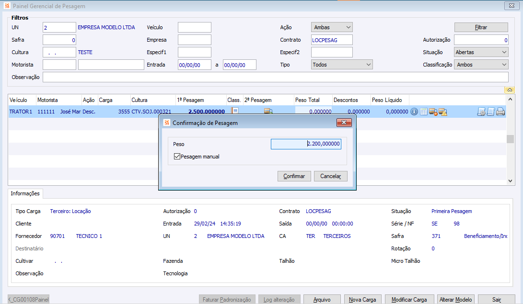Click the Observação filter input field
This screenshot has width=523, height=304.
[x=276, y=77]
